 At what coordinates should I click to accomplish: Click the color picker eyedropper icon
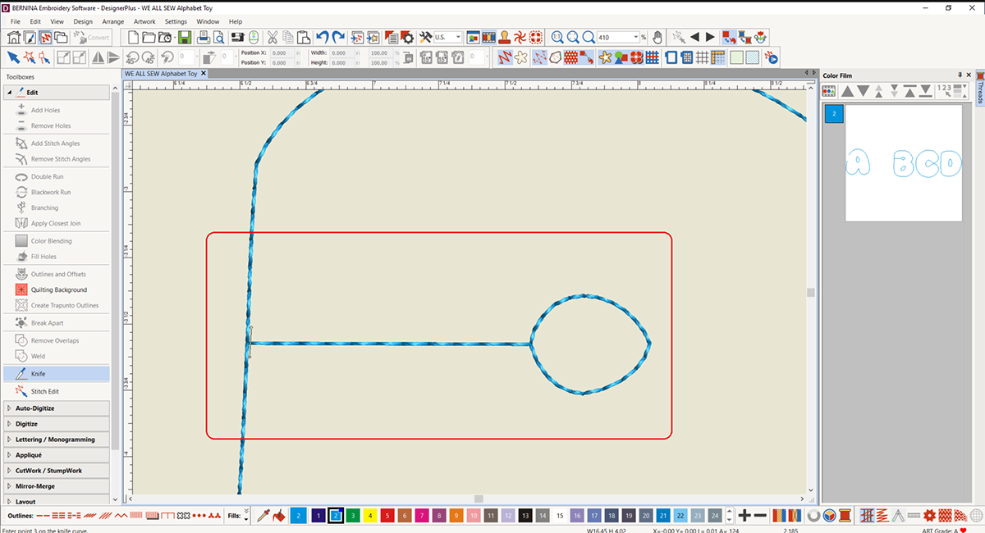(263, 515)
